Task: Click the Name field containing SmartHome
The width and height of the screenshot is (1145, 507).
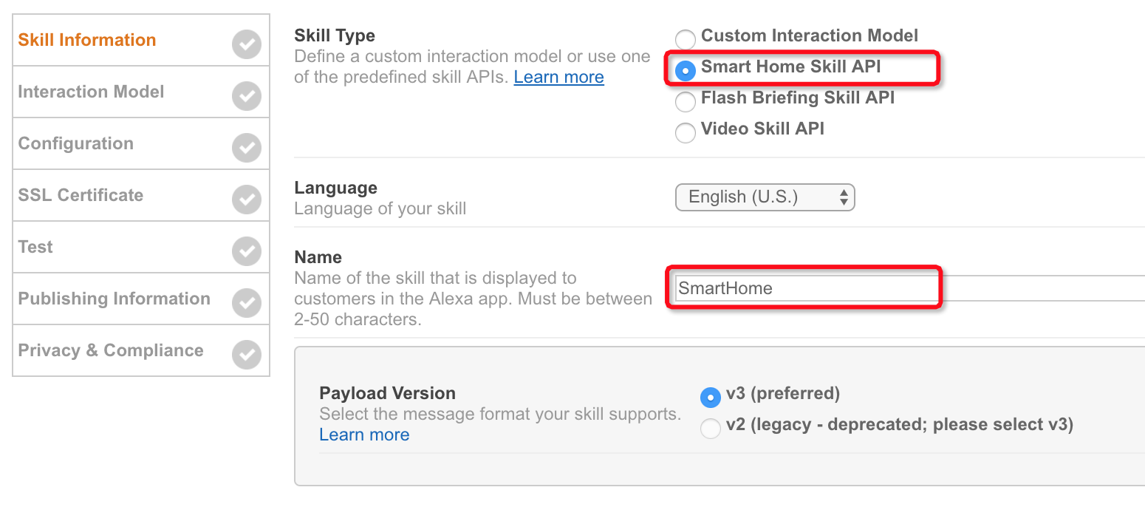Action: (x=909, y=288)
